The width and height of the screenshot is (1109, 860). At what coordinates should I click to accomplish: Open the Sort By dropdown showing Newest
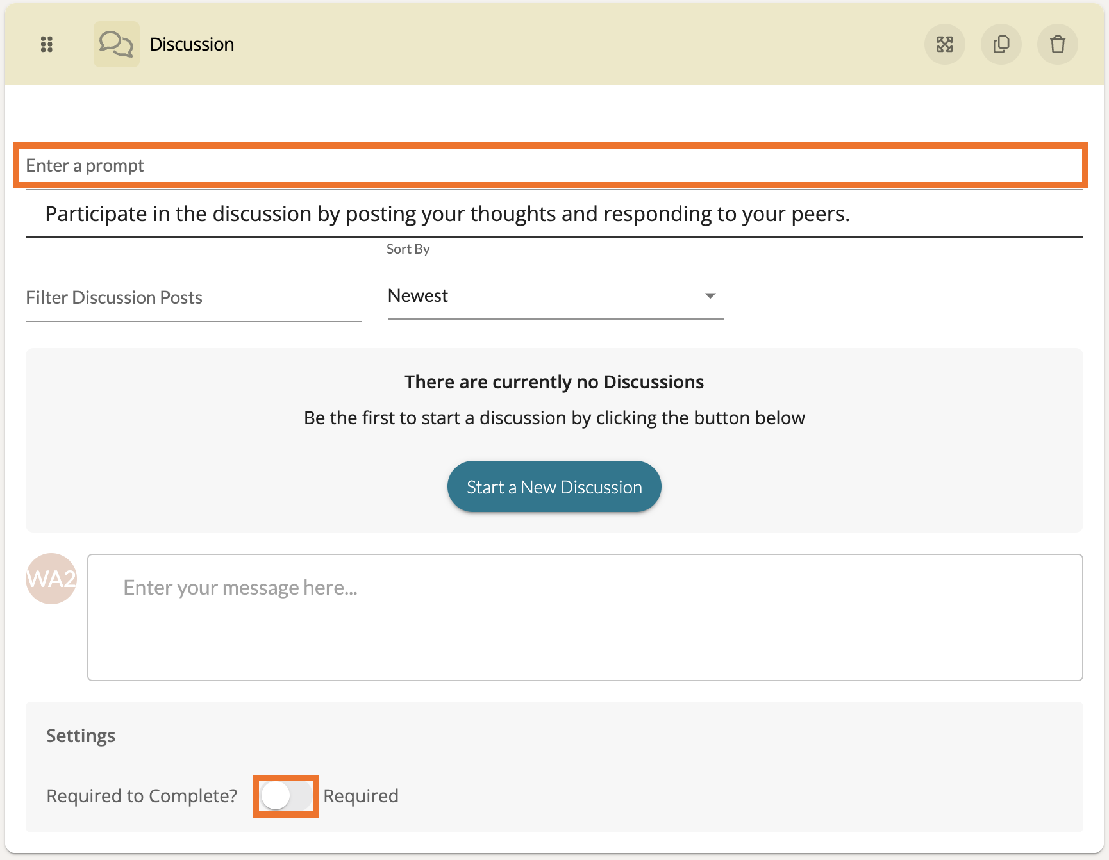click(554, 296)
